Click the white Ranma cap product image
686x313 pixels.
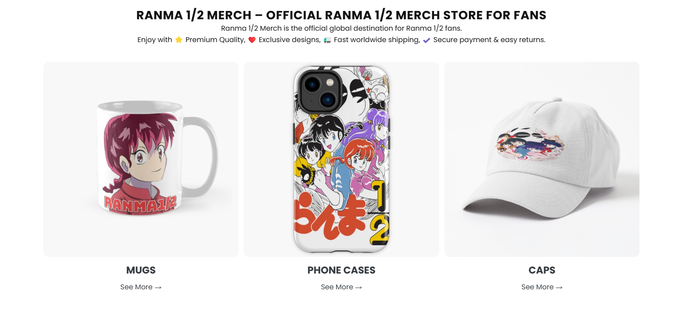[542, 159]
